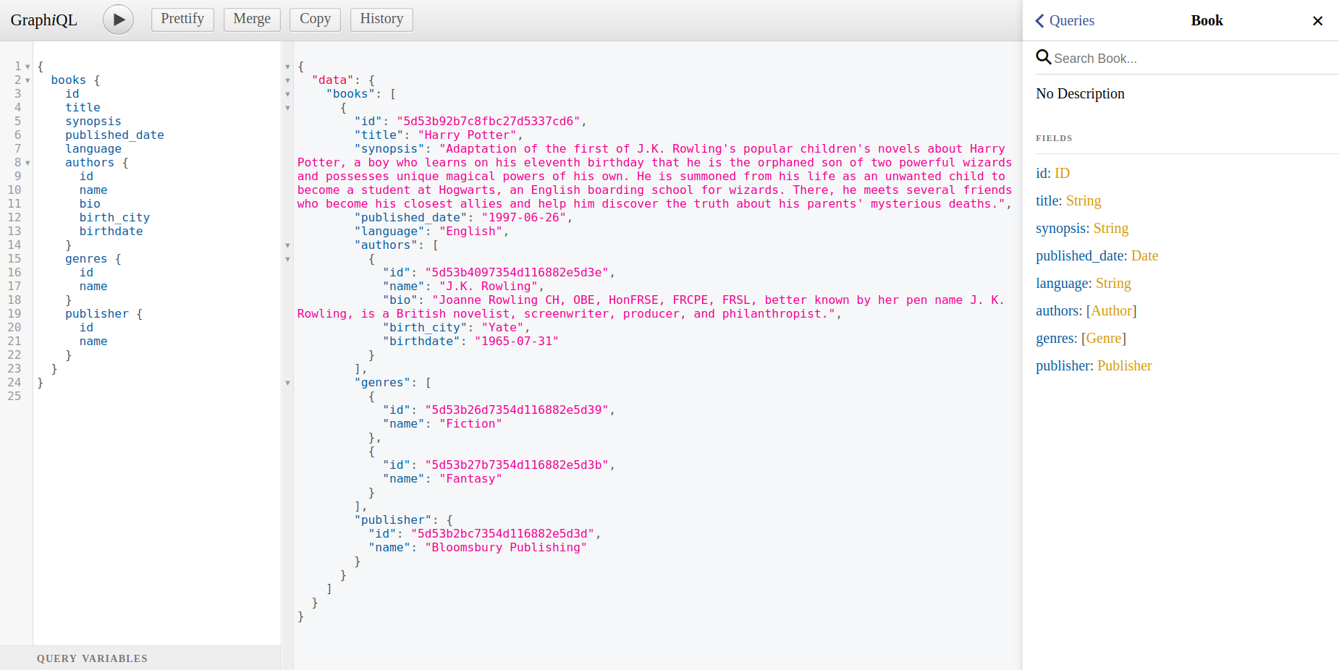1339x670 pixels.
Task: Fold the "genres" array in results
Action: pyautogui.click(x=287, y=383)
